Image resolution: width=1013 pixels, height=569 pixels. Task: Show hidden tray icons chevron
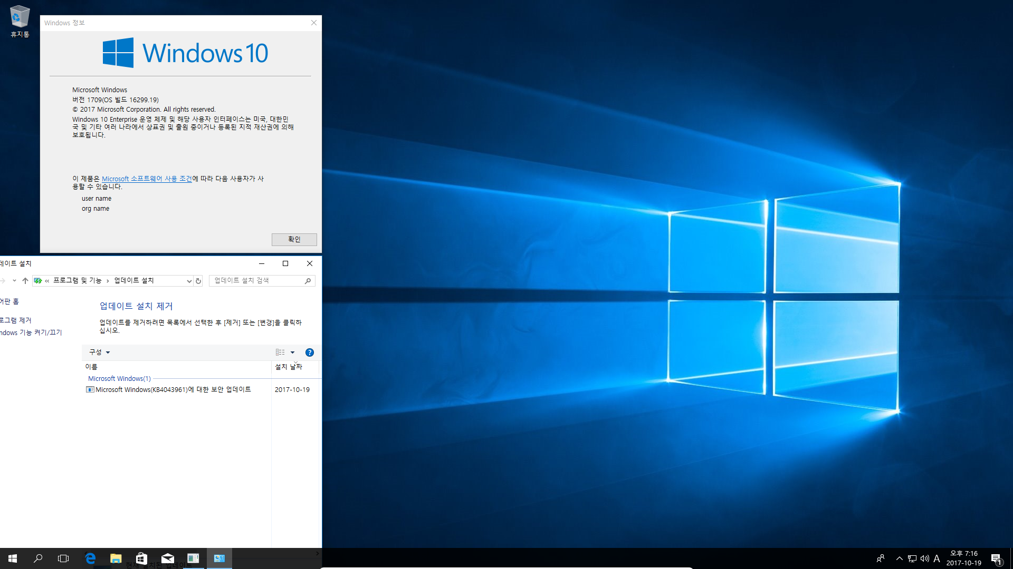(x=899, y=558)
